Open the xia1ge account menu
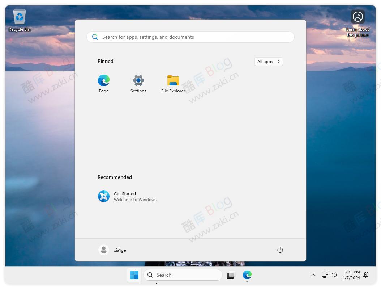This screenshot has height=289, width=381. tap(112, 250)
